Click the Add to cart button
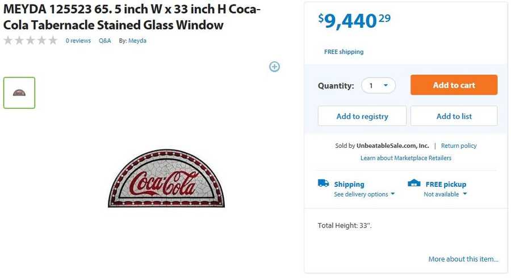511x278 pixels. [x=454, y=85]
